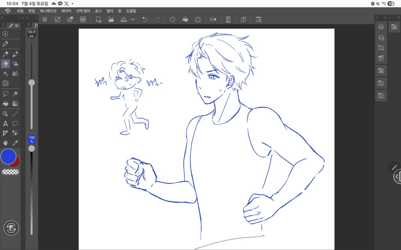This screenshot has width=401, height=250.
Task: Click the Open file folder icon
Action: [x=111, y=19]
